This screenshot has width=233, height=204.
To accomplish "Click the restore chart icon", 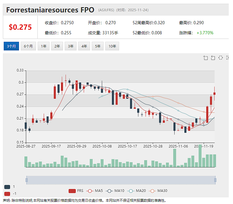I will (x=221, y=58).
